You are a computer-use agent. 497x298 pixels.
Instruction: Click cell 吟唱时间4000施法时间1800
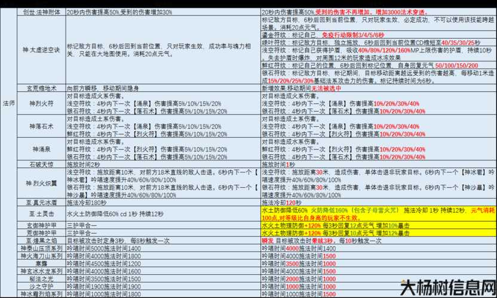(x=163, y=256)
